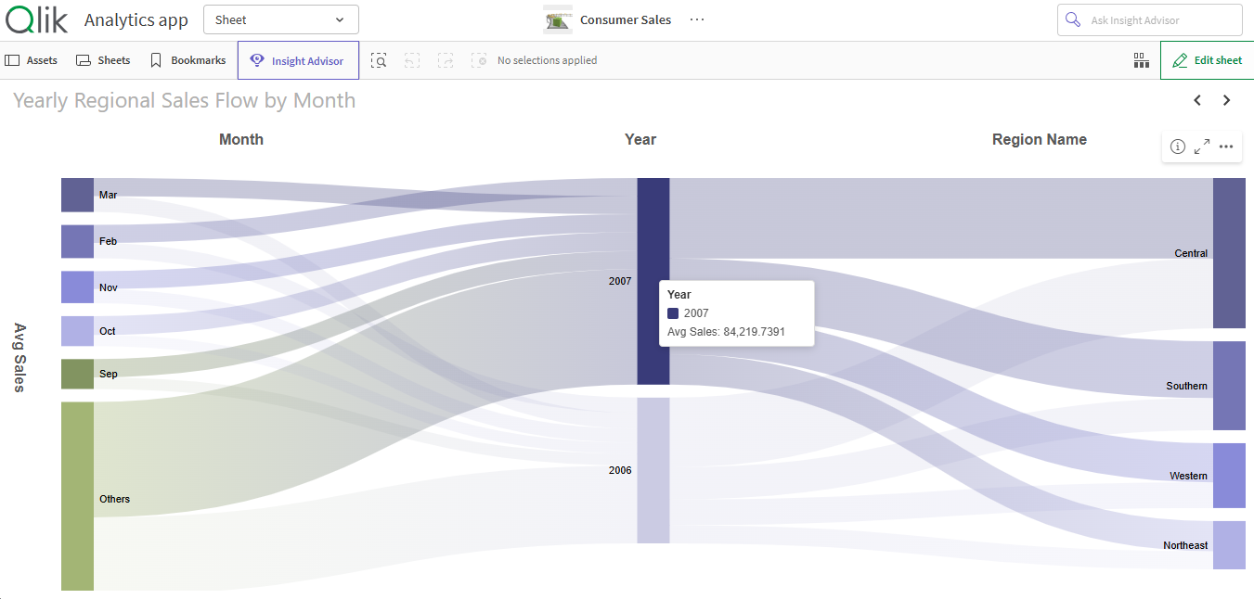This screenshot has height=599, width=1254.
Task: Open the sheets grid overview icon
Action: tap(1141, 60)
